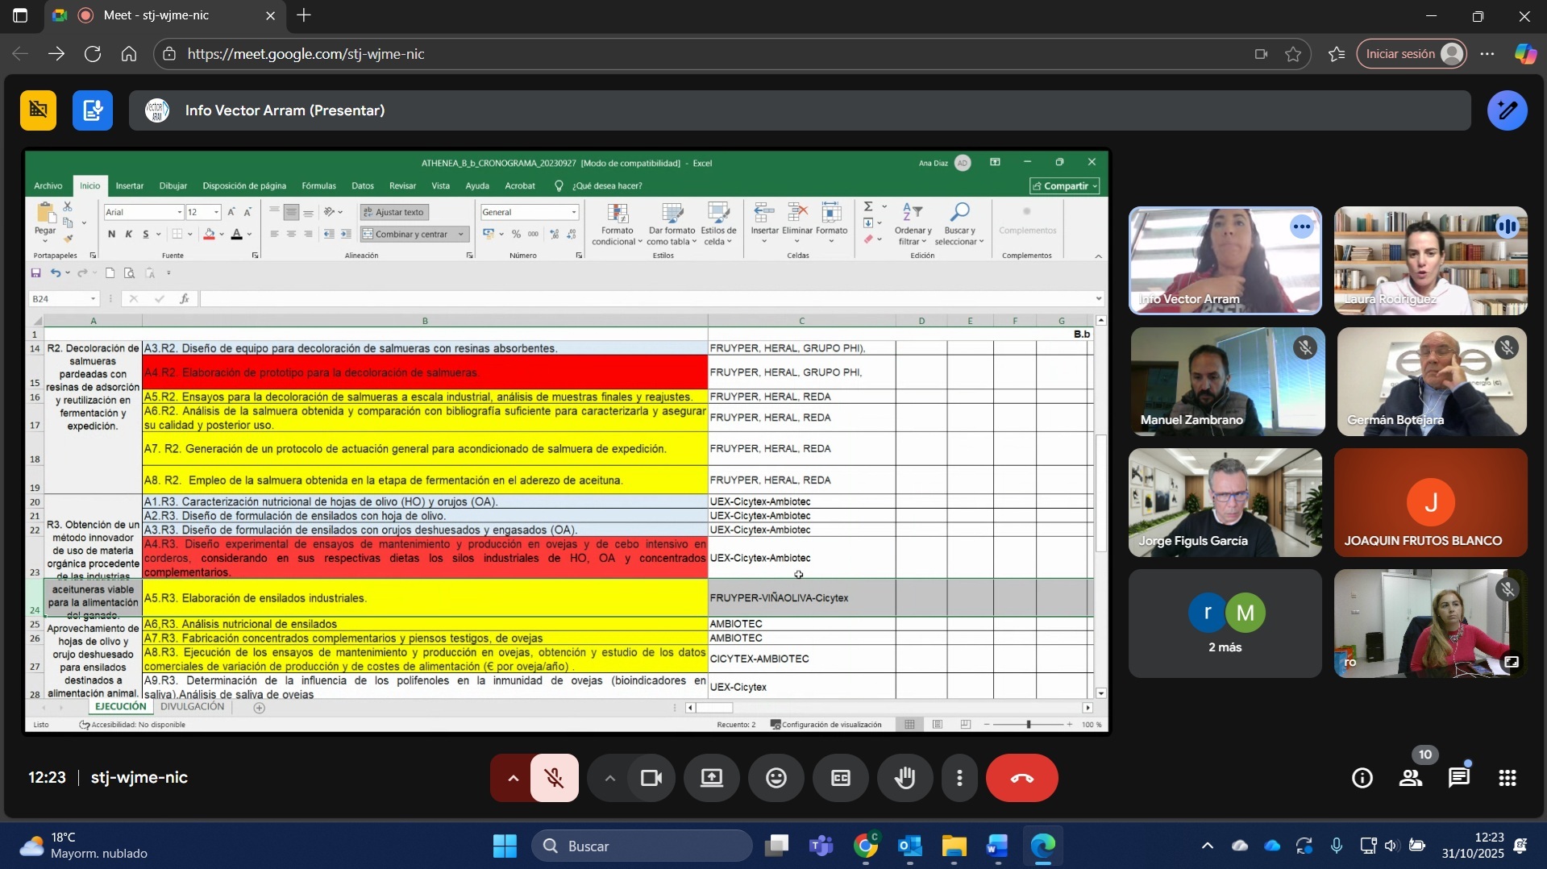Open the emoji reactions panel
1547x869 pixels.
click(x=776, y=778)
